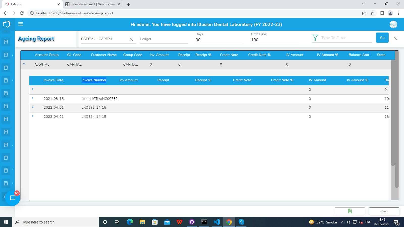This screenshot has width=404, height=227.
Task: Expand the blank invoice row
Action: (33, 89)
